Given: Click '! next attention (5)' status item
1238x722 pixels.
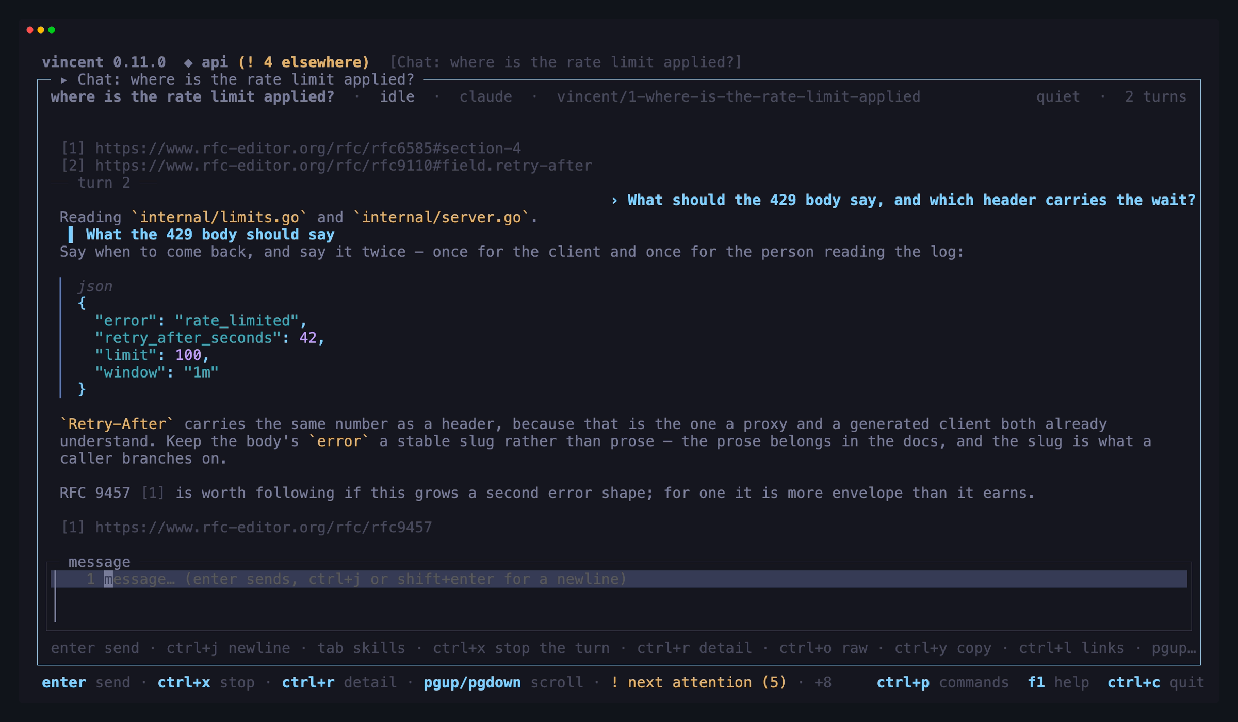Looking at the screenshot, I should tap(698, 683).
